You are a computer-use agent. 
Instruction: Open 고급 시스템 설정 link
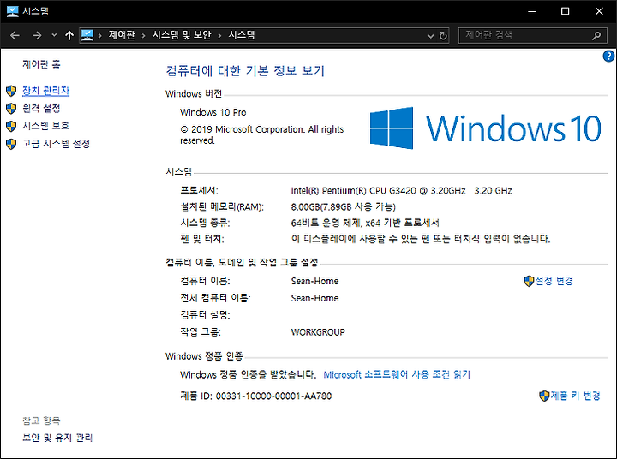click(x=56, y=144)
